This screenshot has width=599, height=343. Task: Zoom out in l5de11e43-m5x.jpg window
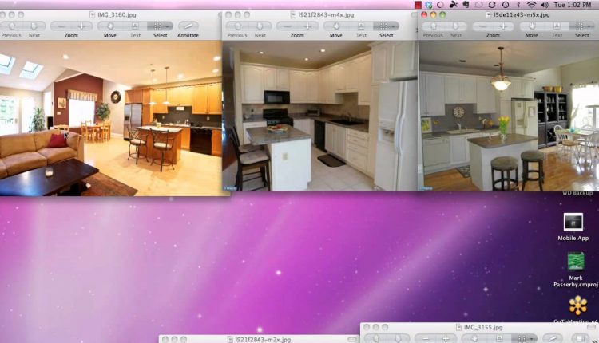[483, 26]
